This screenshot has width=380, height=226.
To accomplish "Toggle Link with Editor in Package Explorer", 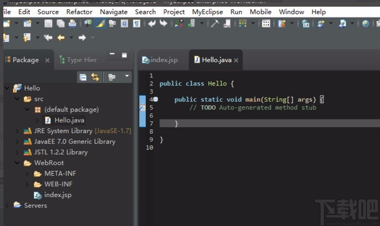I will pyautogui.click(x=95, y=77).
